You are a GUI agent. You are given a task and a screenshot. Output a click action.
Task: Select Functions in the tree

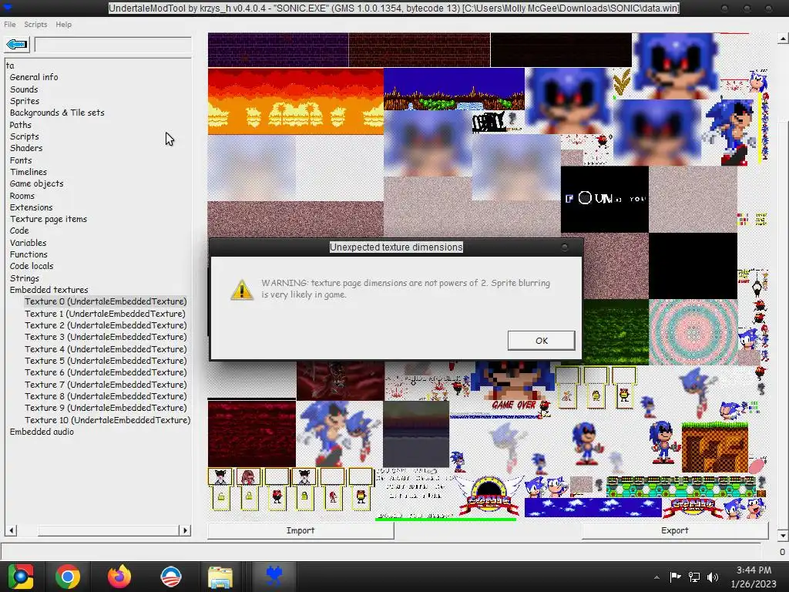29,254
